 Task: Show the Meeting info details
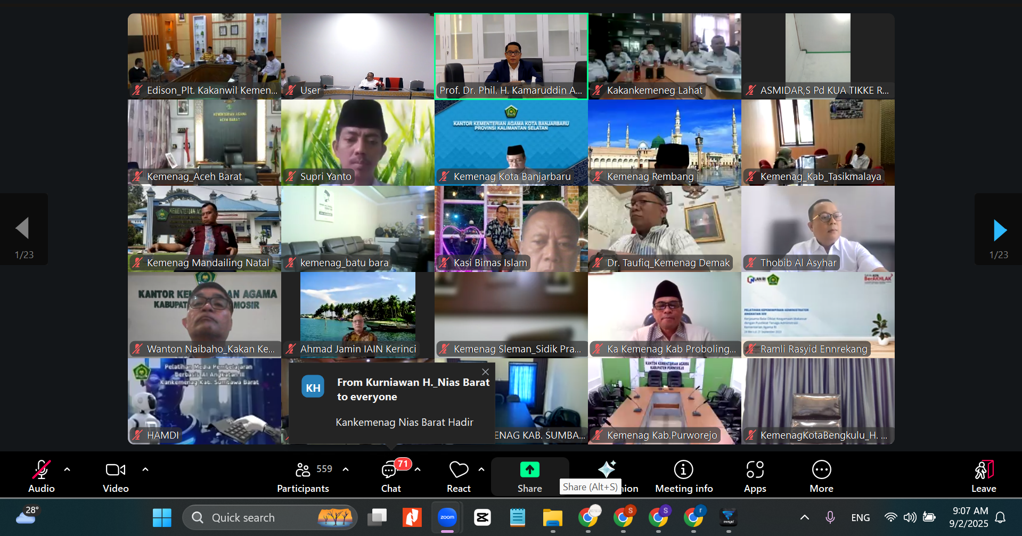coord(683,475)
